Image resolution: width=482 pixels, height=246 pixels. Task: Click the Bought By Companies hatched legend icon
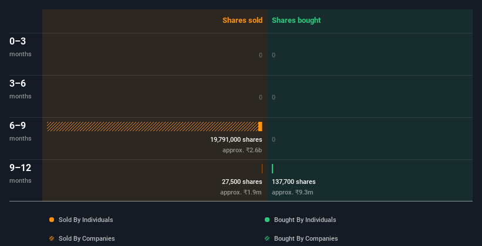tap(267, 238)
